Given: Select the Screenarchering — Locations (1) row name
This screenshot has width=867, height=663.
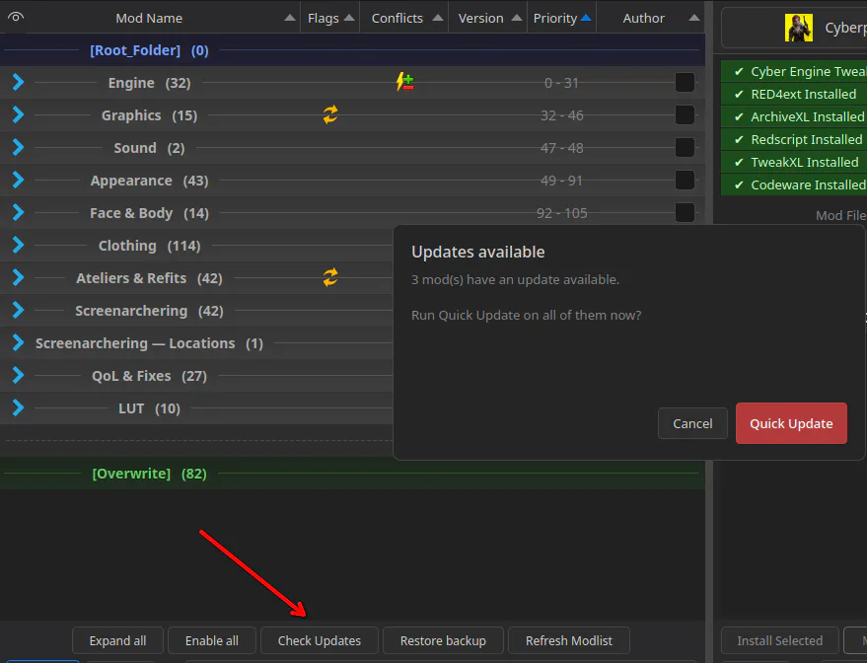Looking at the screenshot, I should pos(149,342).
